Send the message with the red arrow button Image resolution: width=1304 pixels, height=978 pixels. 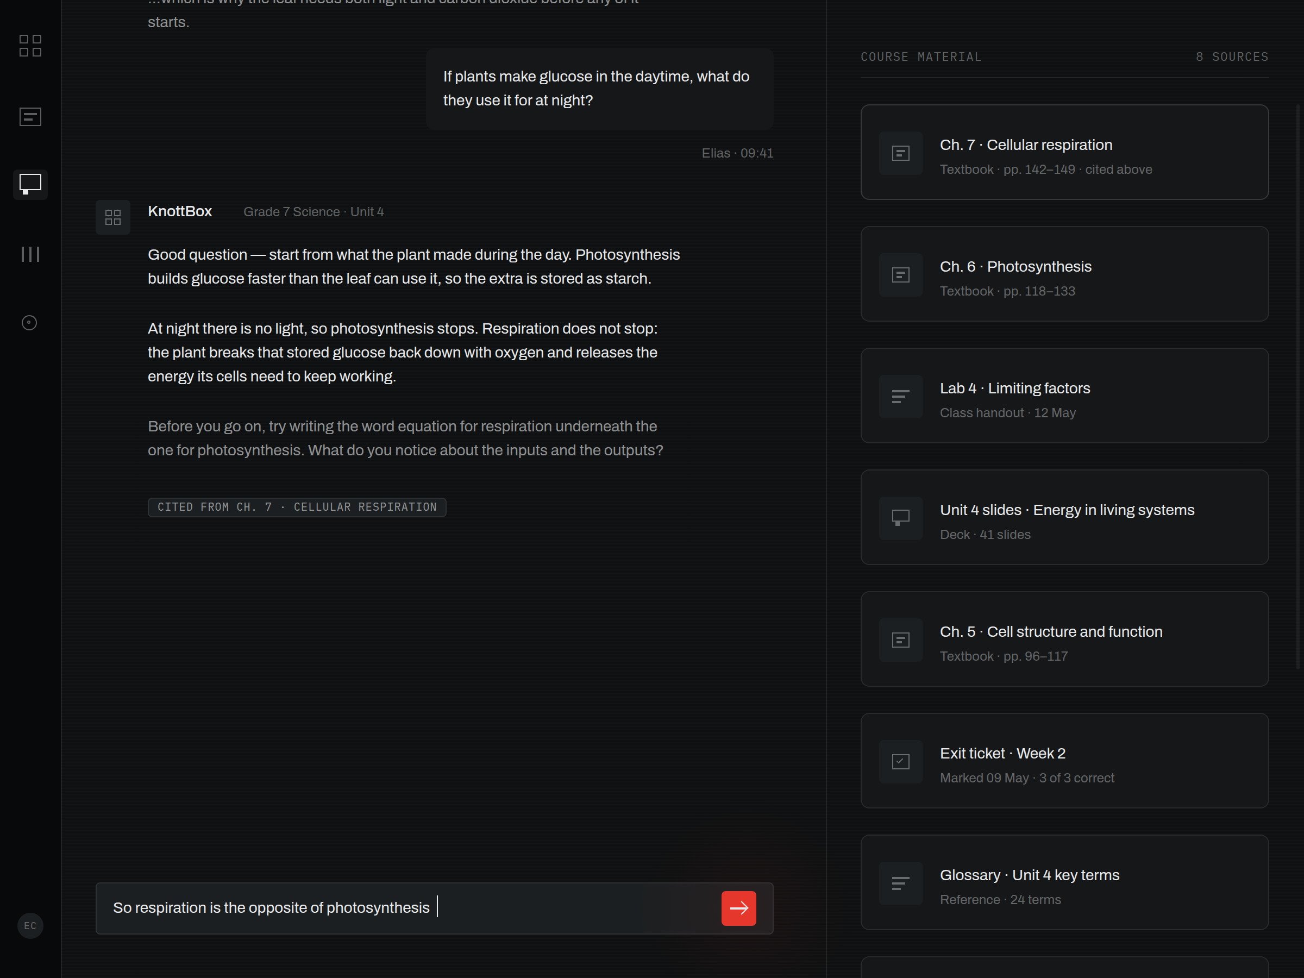point(738,908)
